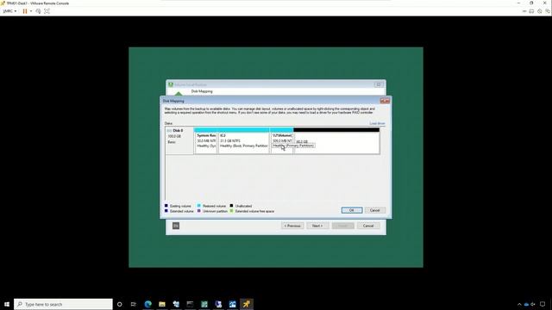The height and width of the screenshot is (310, 552).
Task: Select Disk 0 in the disk list
Action: [179, 140]
